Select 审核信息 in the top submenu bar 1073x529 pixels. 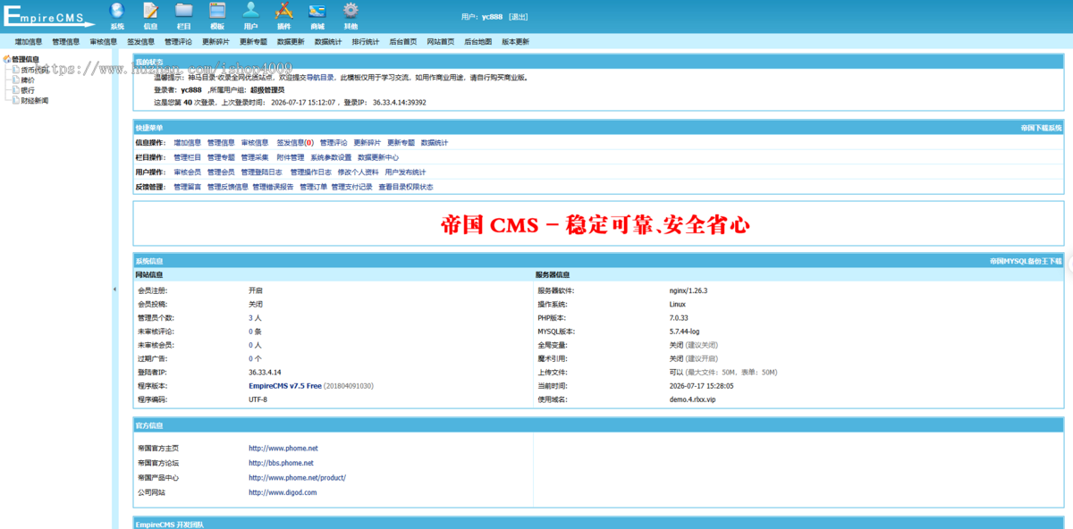[104, 41]
